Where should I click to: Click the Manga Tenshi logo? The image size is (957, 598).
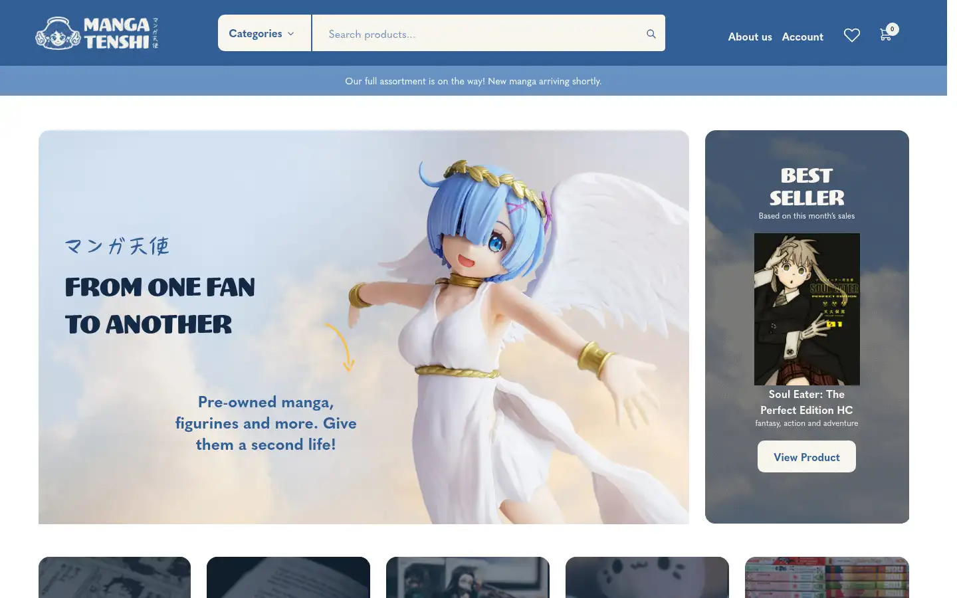[x=97, y=33]
